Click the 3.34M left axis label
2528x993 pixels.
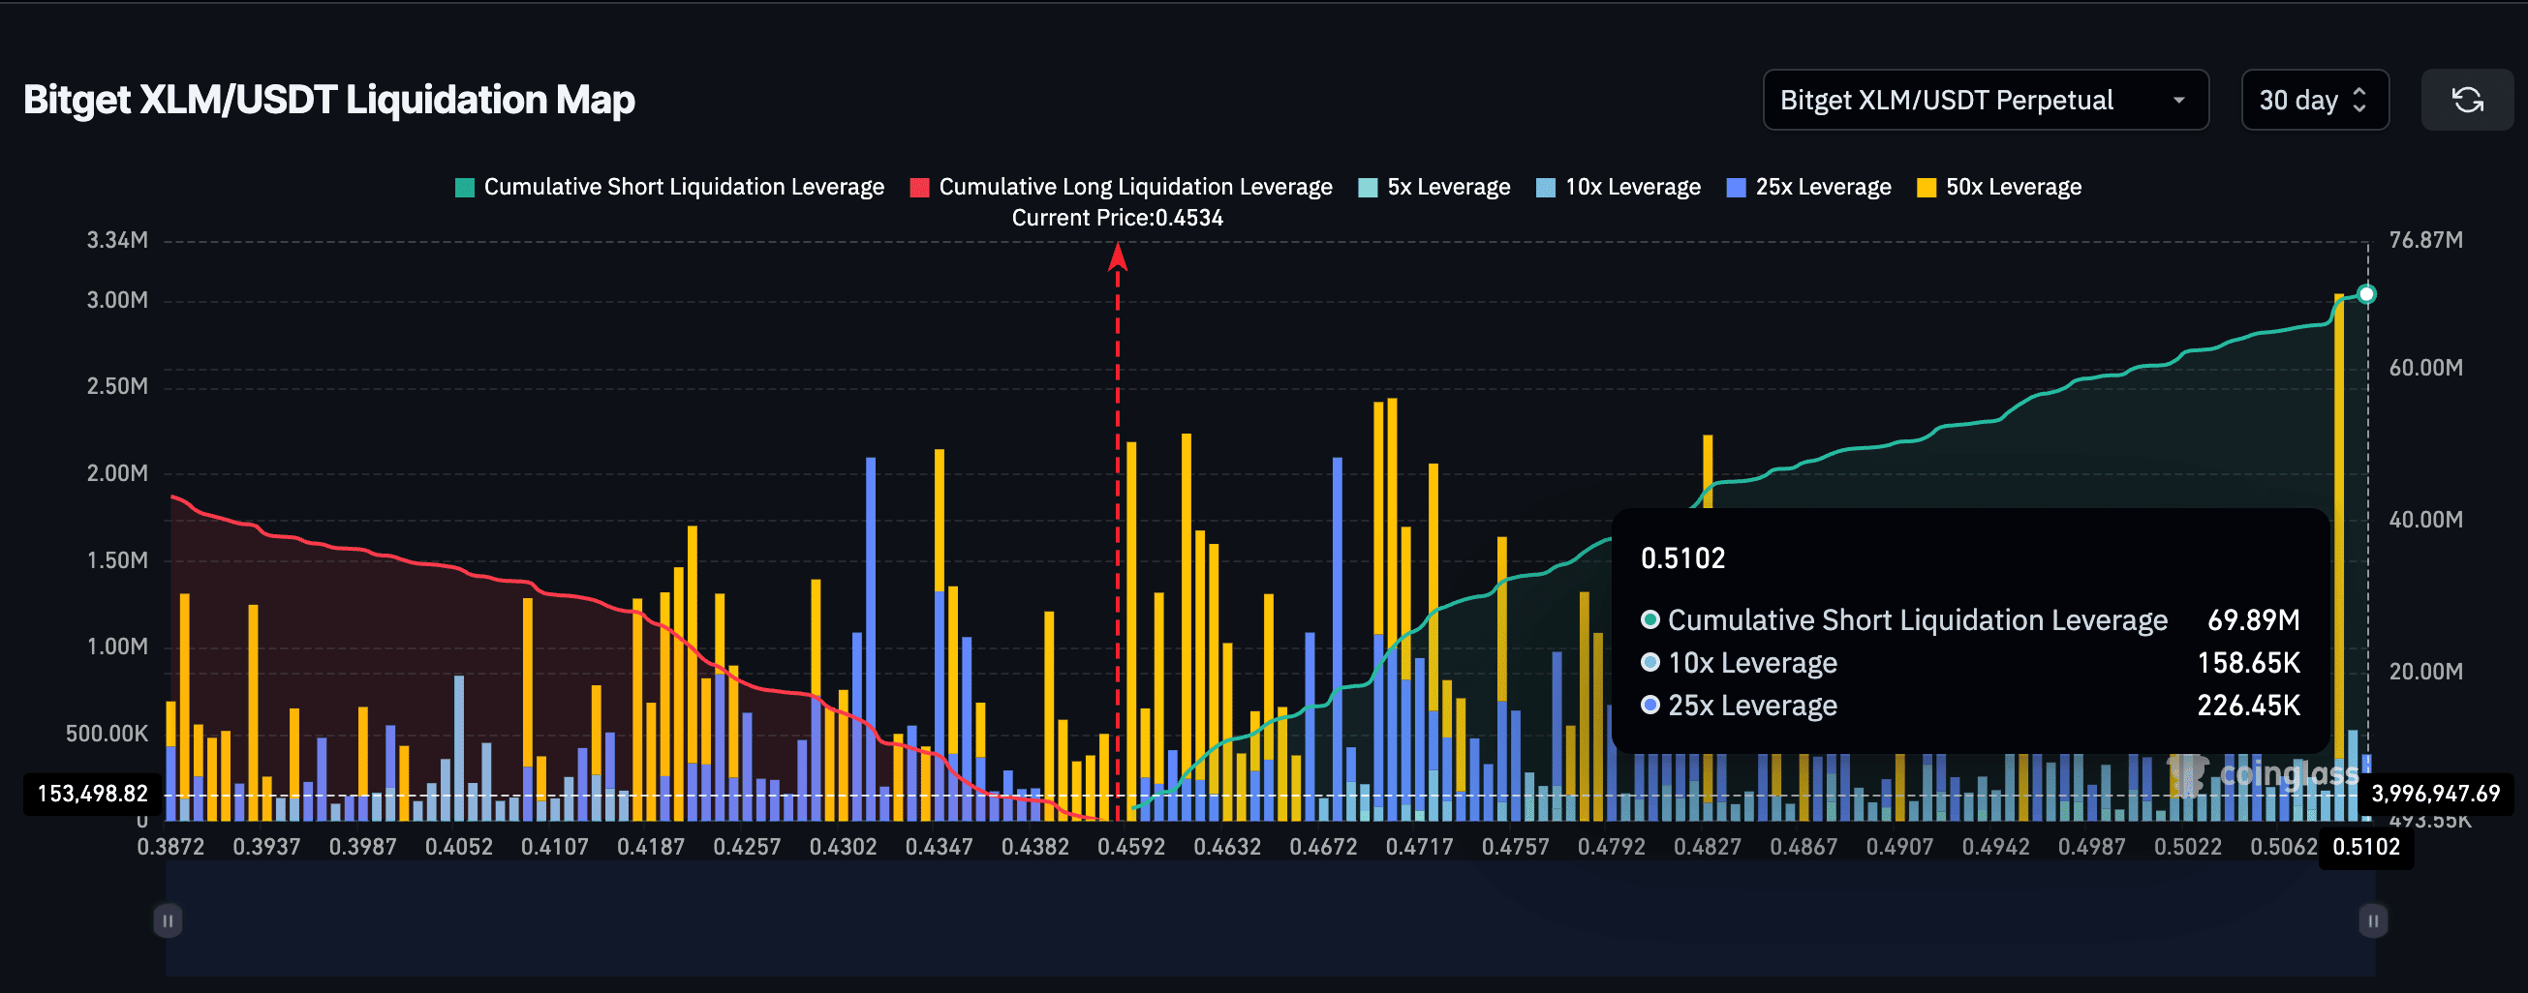coord(118,240)
